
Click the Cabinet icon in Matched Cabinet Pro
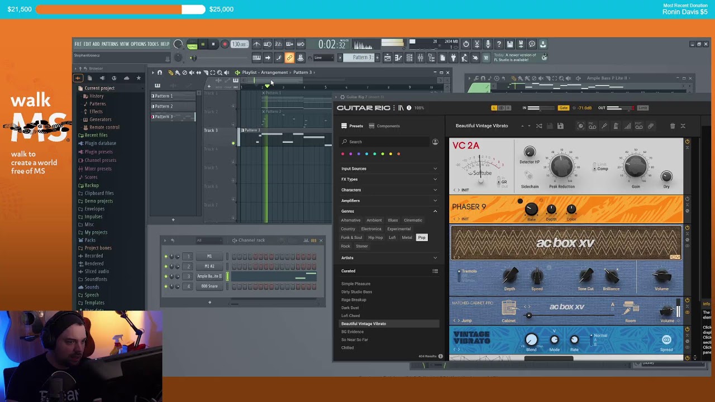[x=508, y=309]
